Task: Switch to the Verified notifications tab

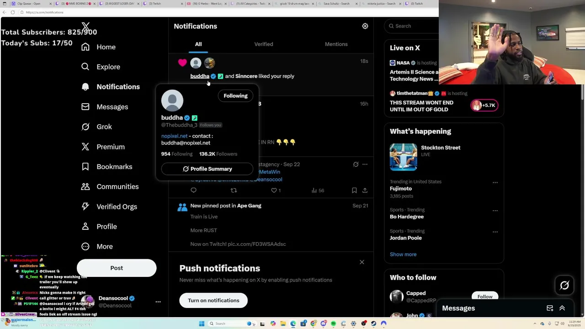Action: [264, 44]
